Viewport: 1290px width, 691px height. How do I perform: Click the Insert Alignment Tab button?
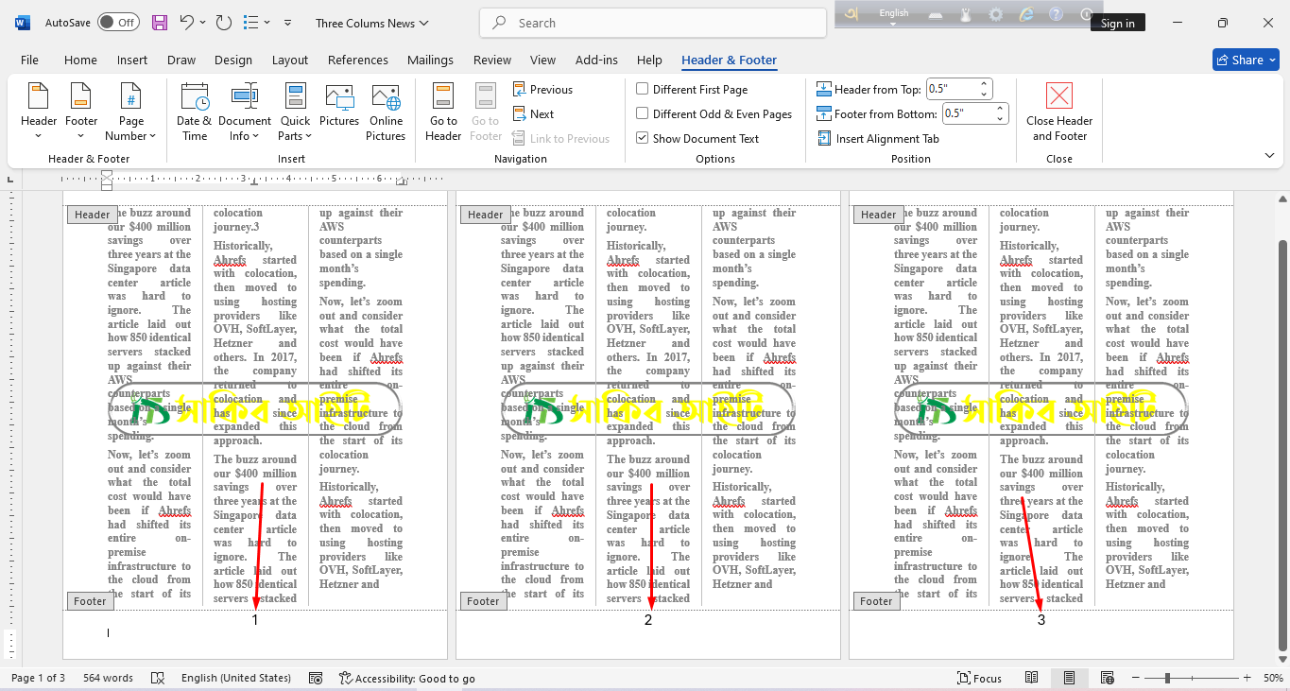click(x=877, y=139)
